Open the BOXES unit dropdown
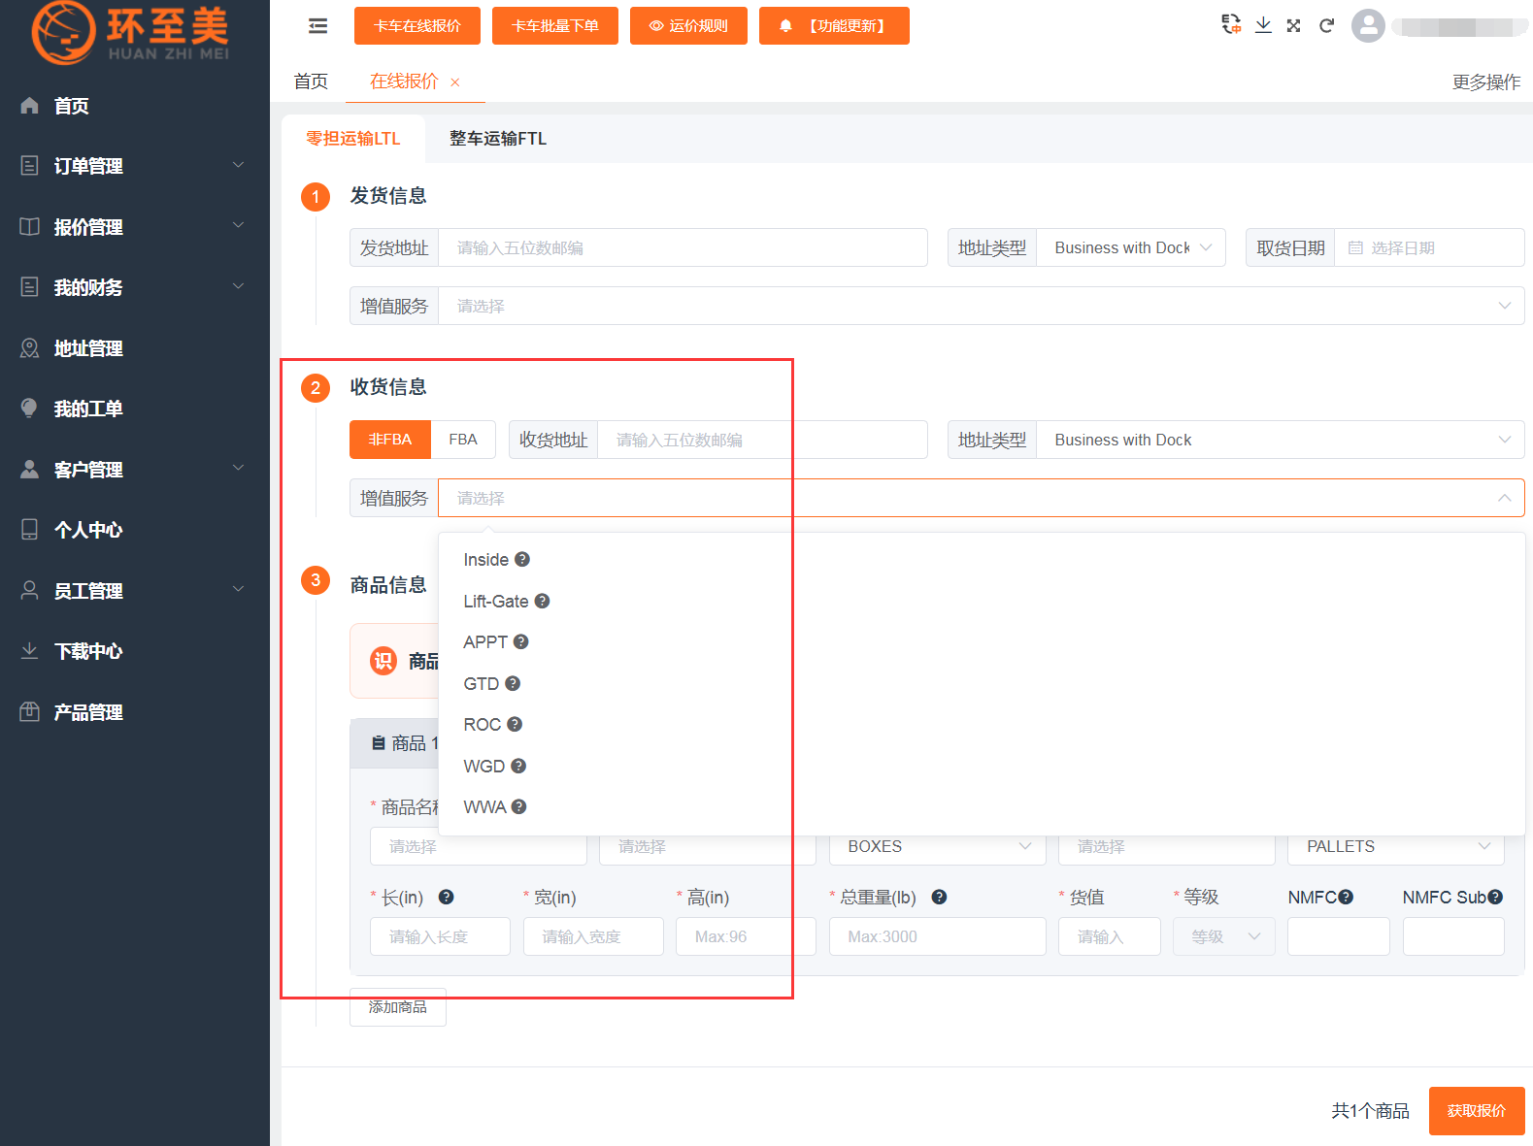 938,846
